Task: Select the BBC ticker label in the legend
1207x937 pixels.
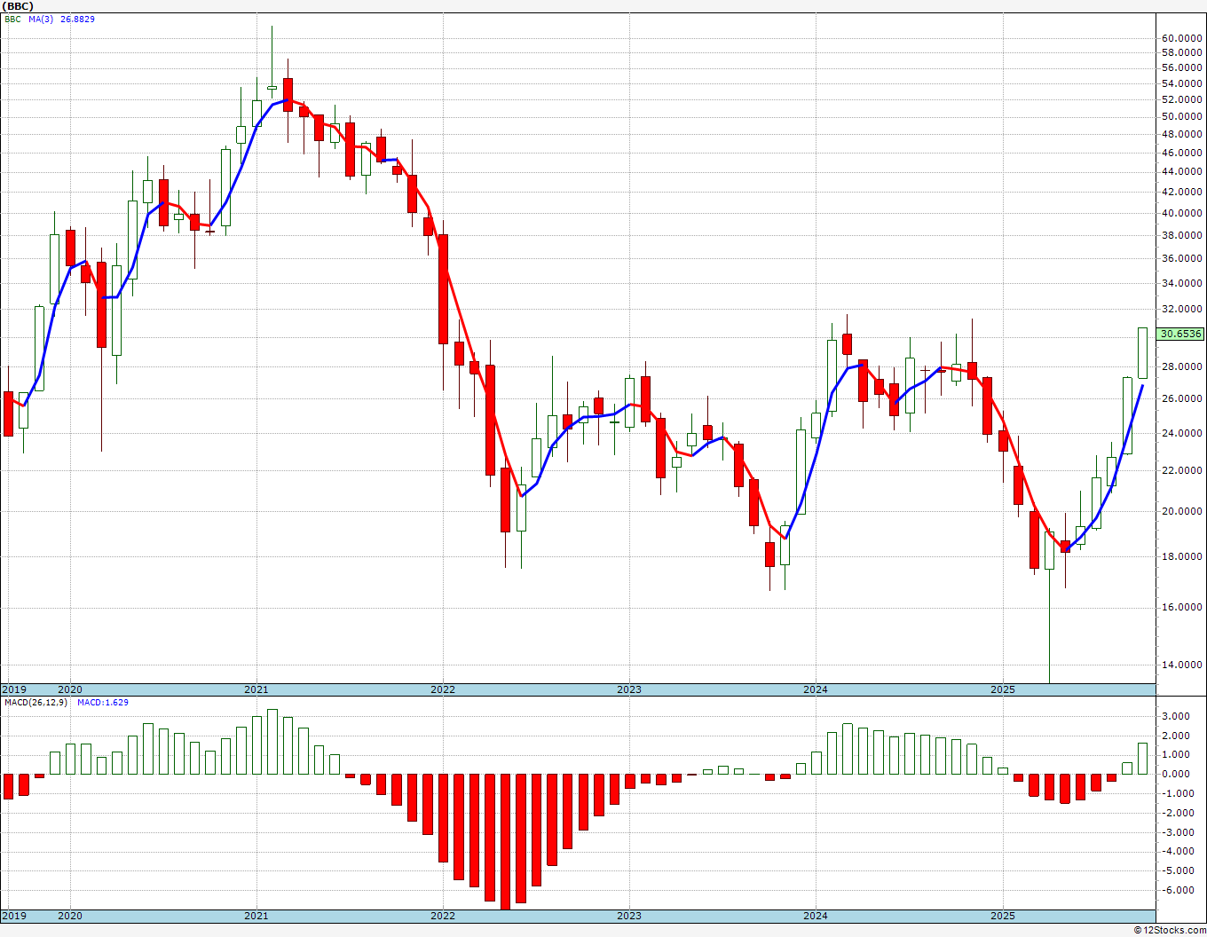Action: tap(13, 19)
